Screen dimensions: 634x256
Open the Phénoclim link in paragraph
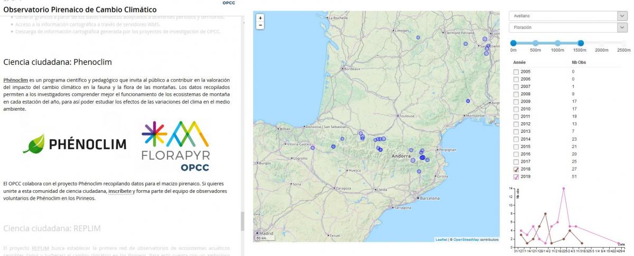[15, 80]
